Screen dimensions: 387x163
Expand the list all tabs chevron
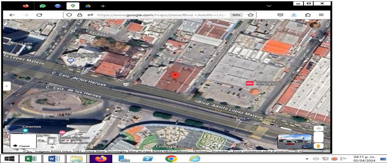269,6
